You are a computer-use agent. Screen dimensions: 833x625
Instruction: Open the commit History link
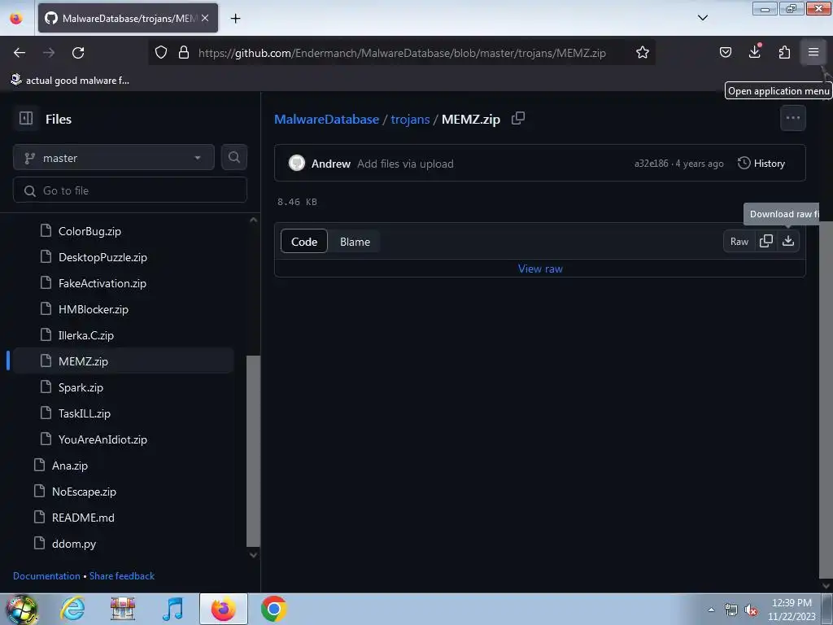tap(761, 163)
